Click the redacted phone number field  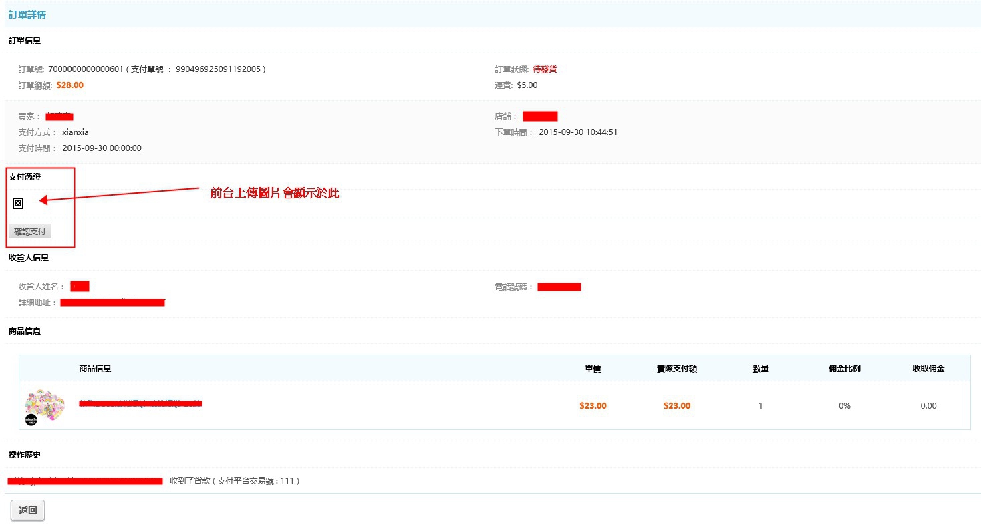coord(559,287)
